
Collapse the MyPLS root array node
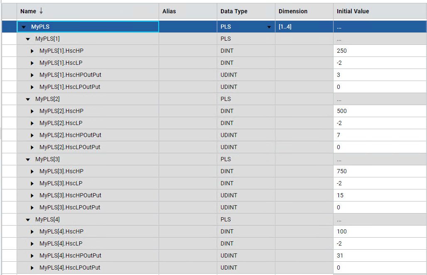[x=24, y=27]
